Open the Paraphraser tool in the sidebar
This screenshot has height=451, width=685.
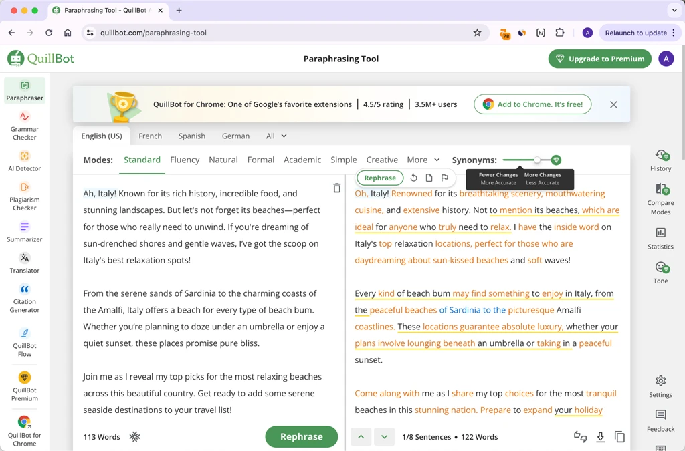[25, 91]
